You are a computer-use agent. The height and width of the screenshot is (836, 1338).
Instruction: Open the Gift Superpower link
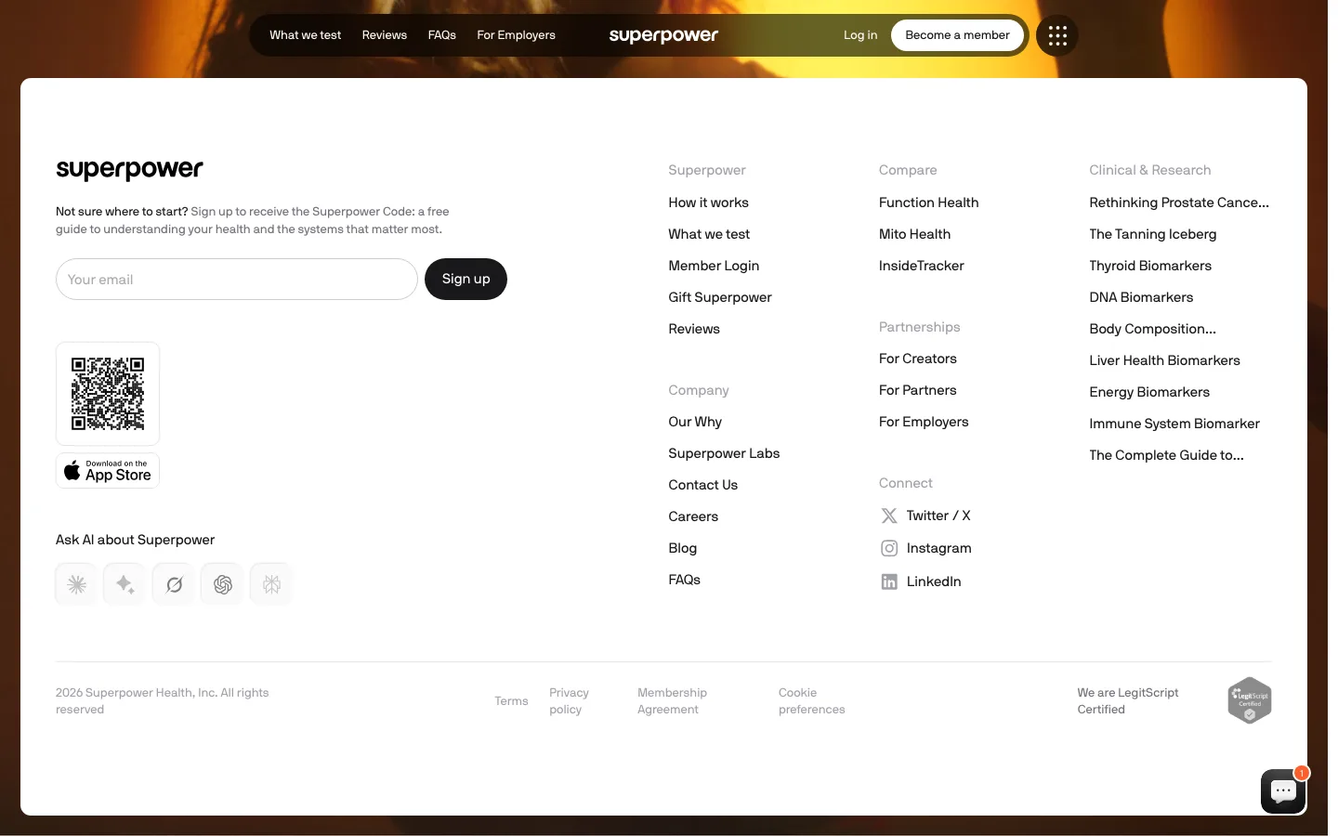720,297
